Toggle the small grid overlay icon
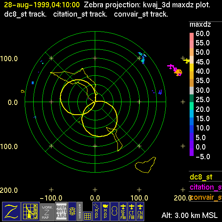 pyautogui.click(x=88, y=216)
